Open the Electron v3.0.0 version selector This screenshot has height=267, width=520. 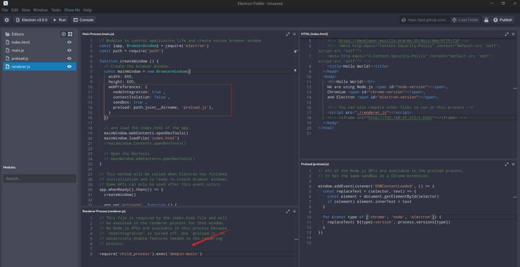(31, 20)
